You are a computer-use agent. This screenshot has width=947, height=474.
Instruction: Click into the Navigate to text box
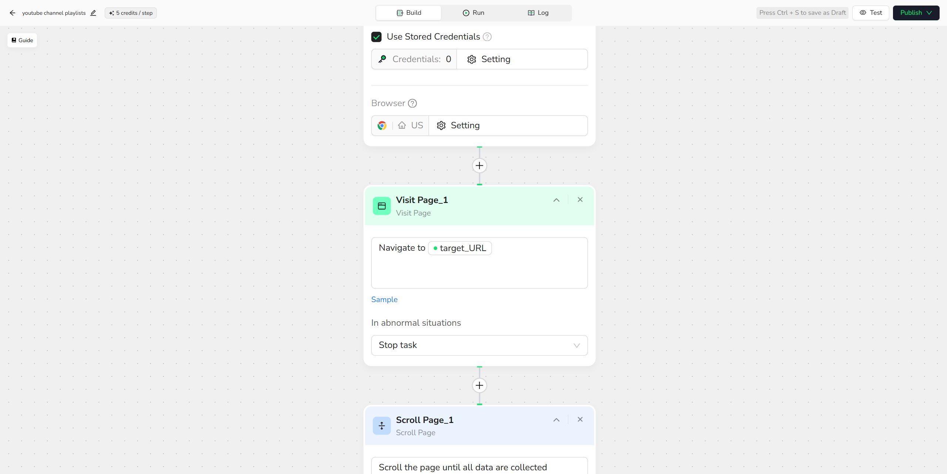(479, 263)
